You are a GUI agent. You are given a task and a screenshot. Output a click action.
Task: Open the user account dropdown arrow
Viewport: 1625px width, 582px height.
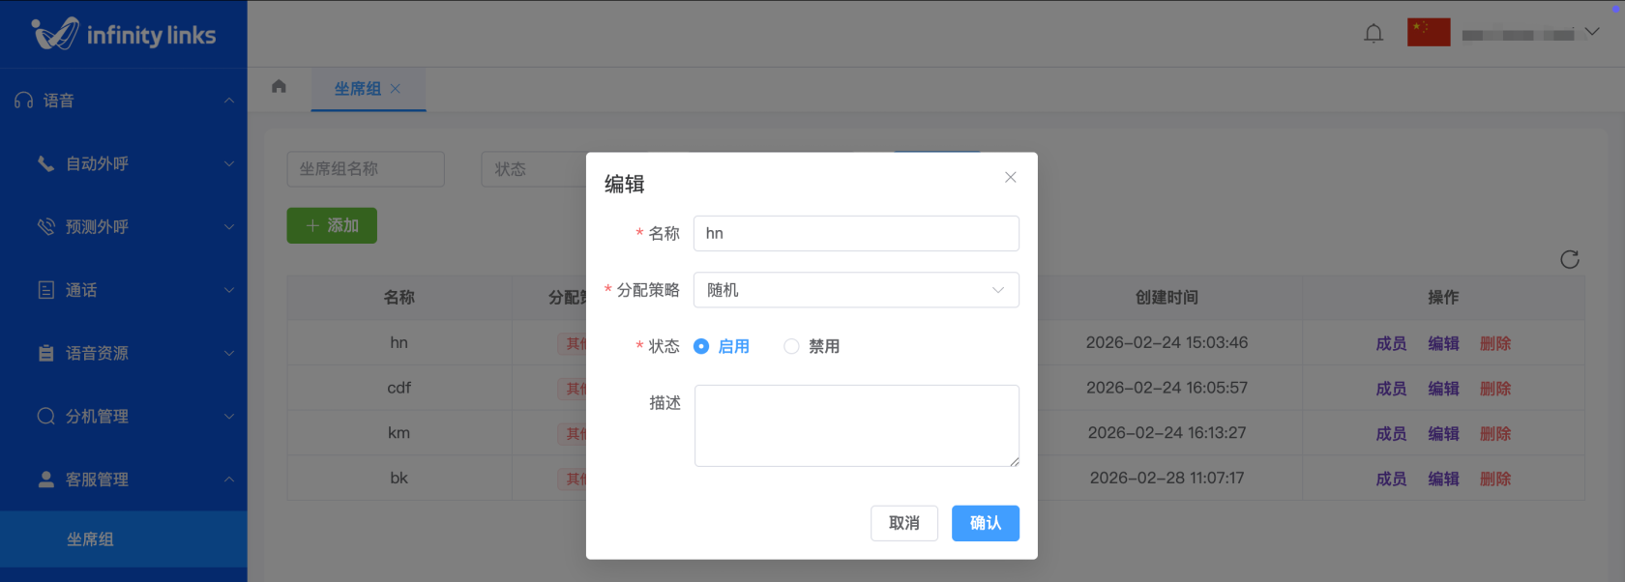click(x=1592, y=32)
